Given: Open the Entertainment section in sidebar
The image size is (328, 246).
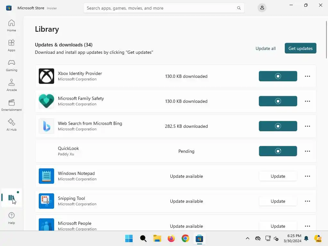Looking at the screenshot, I should tap(12, 105).
